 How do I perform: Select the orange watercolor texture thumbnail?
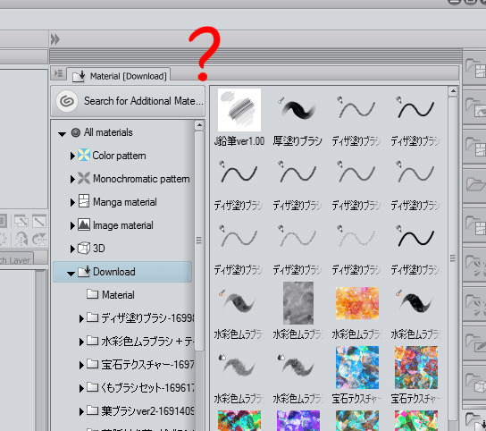[x=357, y=303]
